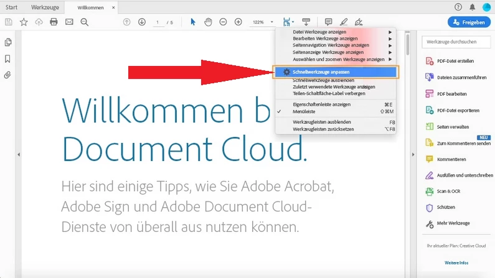Expand Auswählen und zoomen Werkzeuge submenu
Viewport: 495px width, 278px height.
click(336, 59)
